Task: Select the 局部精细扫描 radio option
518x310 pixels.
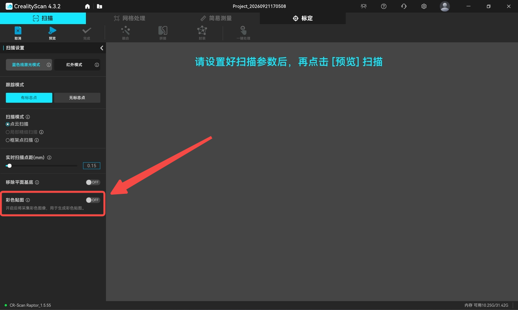Action: click(8, 132)
